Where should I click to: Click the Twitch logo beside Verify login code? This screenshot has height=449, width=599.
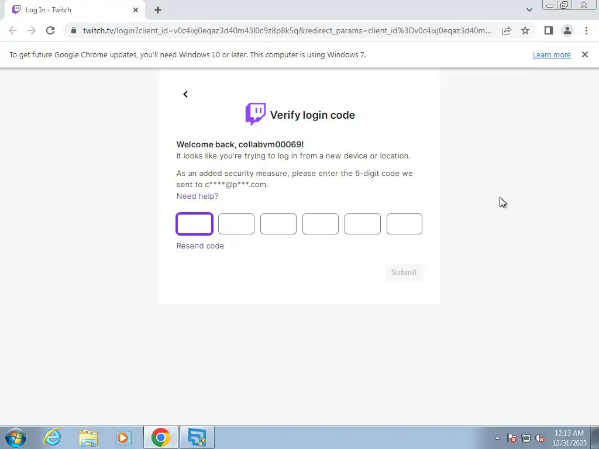tap(256, 114)
